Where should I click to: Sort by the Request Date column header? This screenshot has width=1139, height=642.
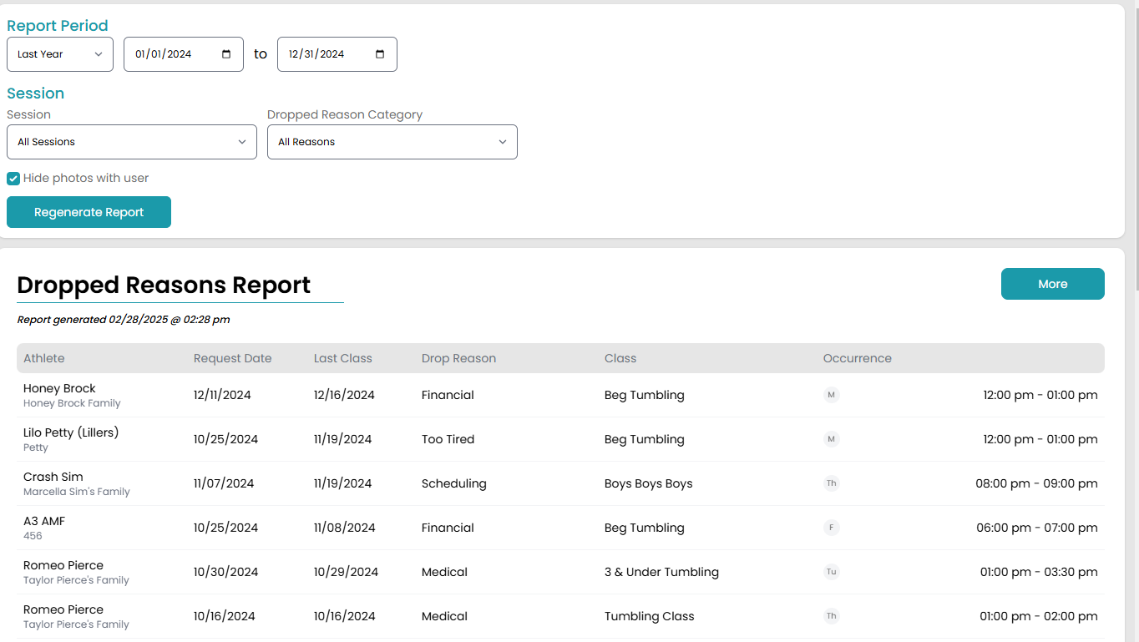[232, 358]
